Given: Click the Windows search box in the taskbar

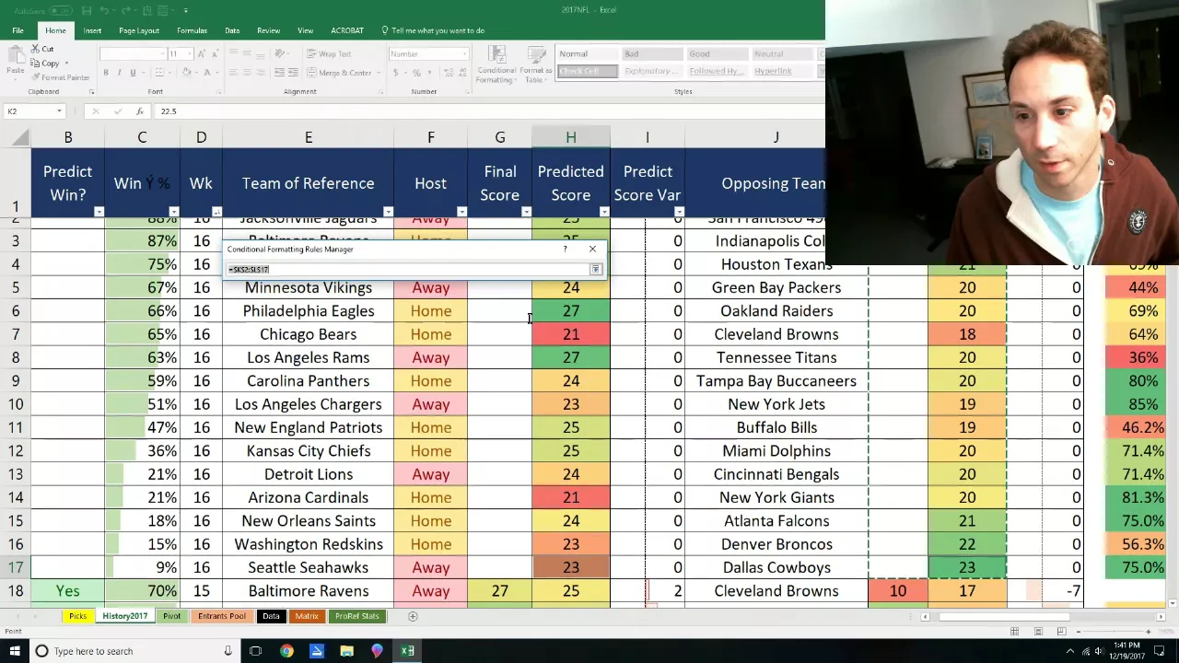Looking at the screenshot, I should [136, 651].
